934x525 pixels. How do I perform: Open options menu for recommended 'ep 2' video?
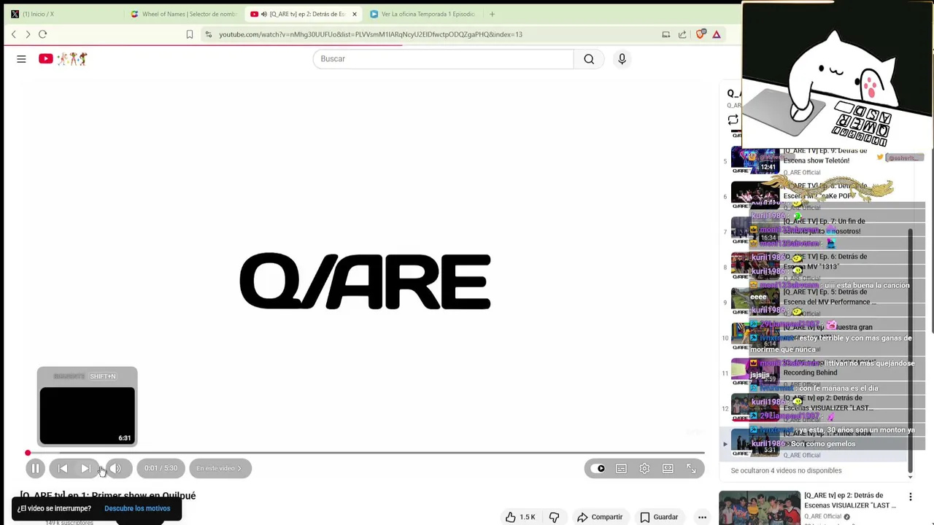(x=910, y=497)
